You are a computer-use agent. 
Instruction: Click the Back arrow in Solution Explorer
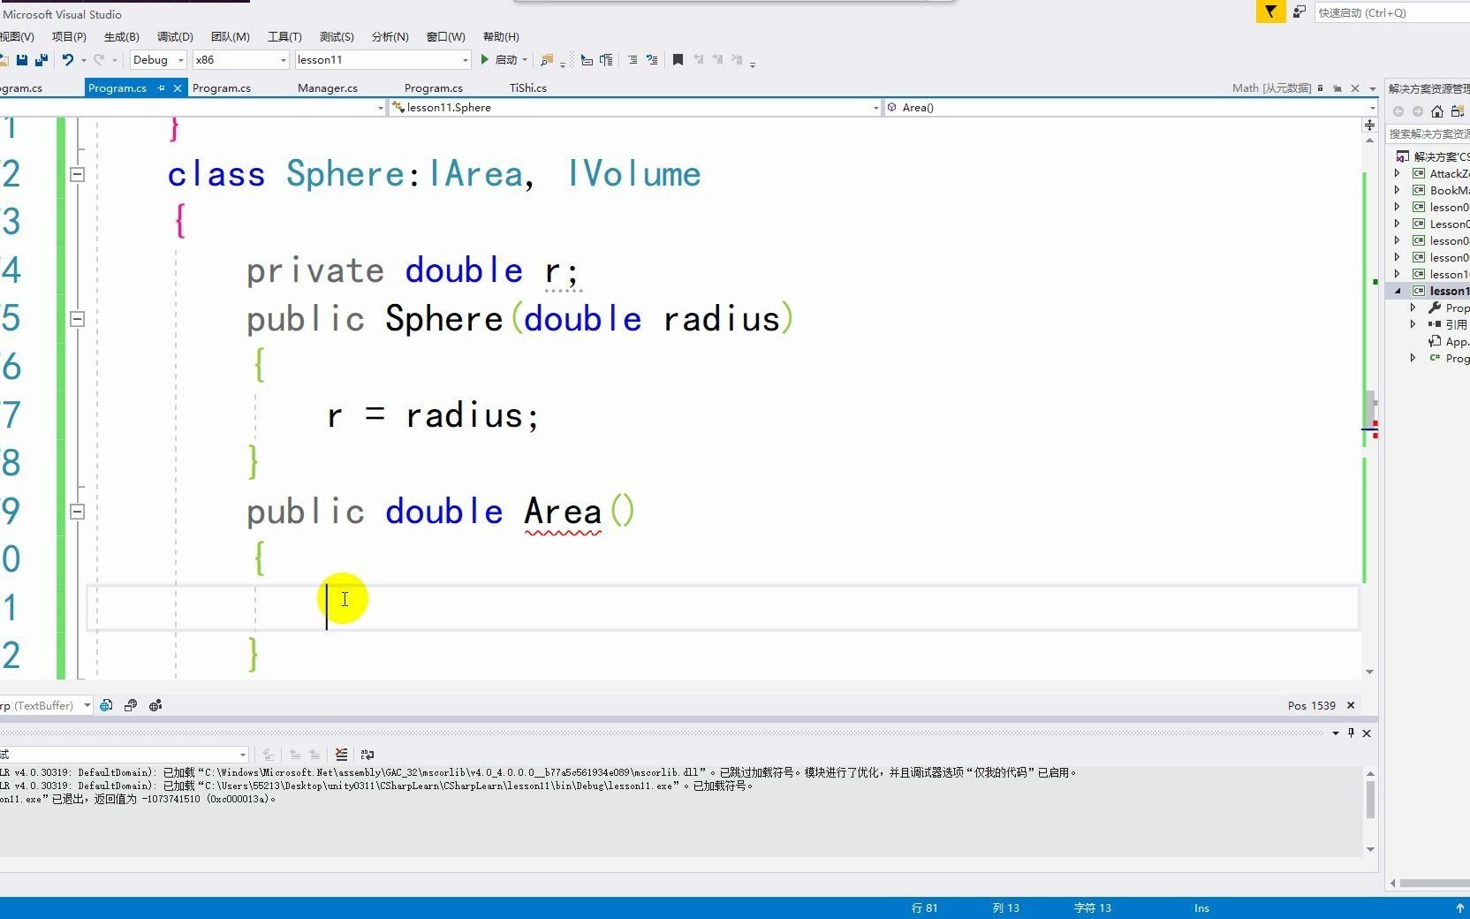coord(1398,111)
